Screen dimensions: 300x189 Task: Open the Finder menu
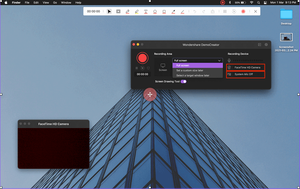click(16, 3)
